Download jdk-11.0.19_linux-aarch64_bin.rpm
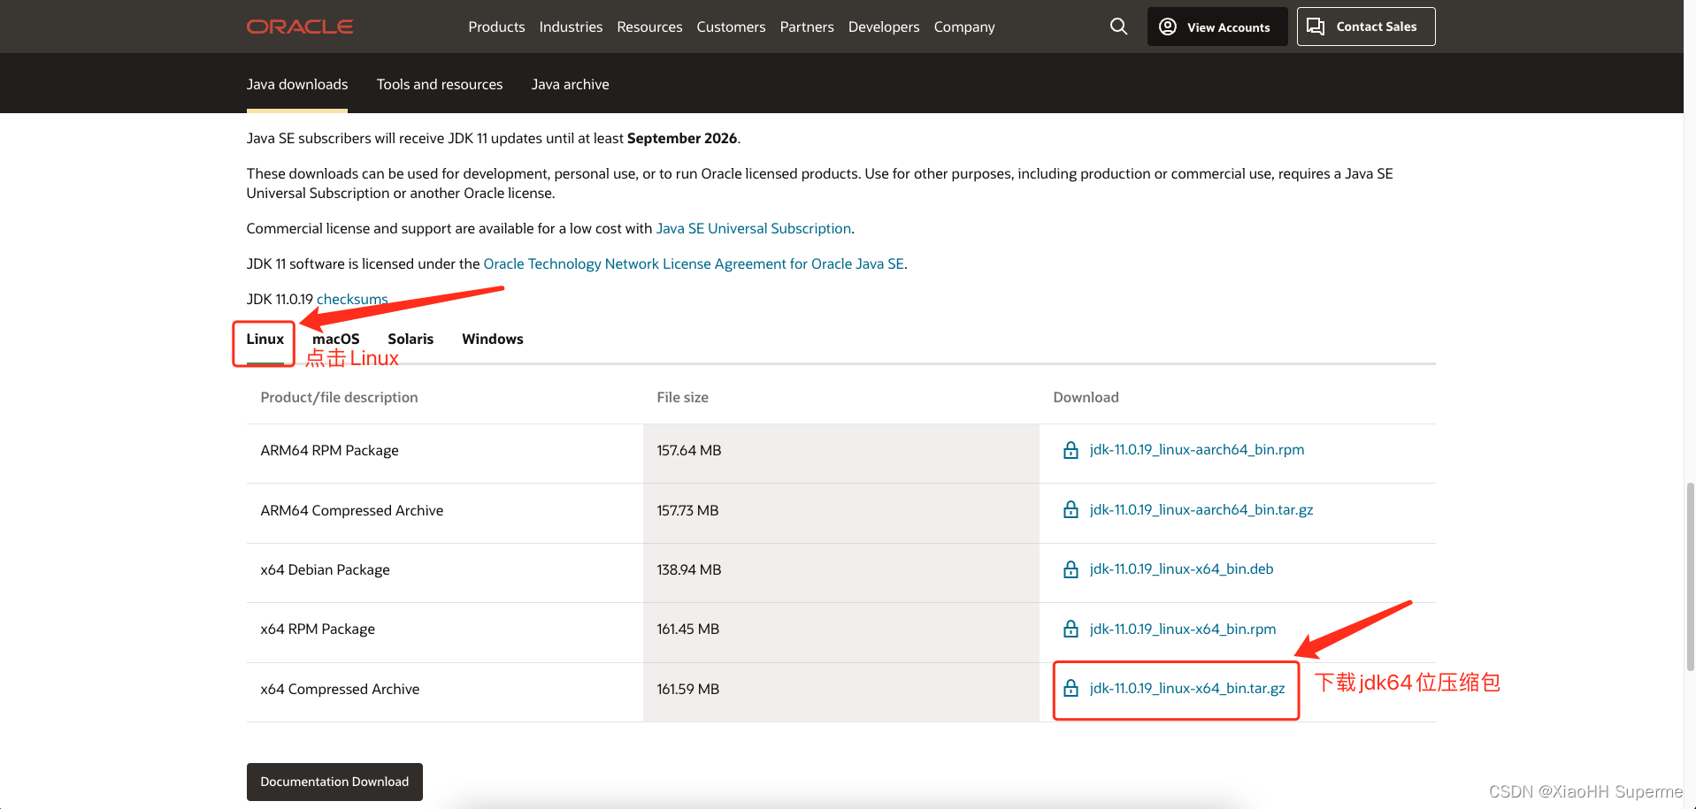 (1197, 450)
